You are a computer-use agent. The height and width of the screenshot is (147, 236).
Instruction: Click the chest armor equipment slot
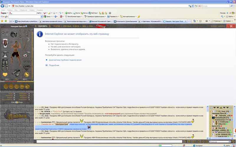tap(5, 54)
